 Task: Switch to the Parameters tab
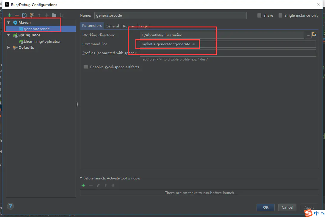[x=92, y=26]
